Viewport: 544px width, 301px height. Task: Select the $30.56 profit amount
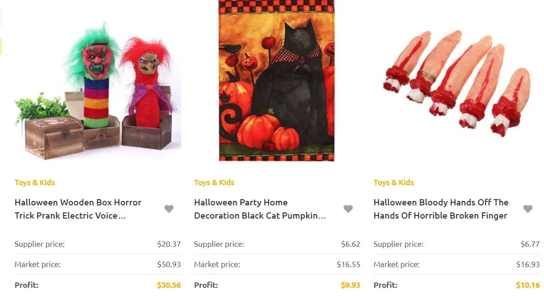(x=169, y=285)
